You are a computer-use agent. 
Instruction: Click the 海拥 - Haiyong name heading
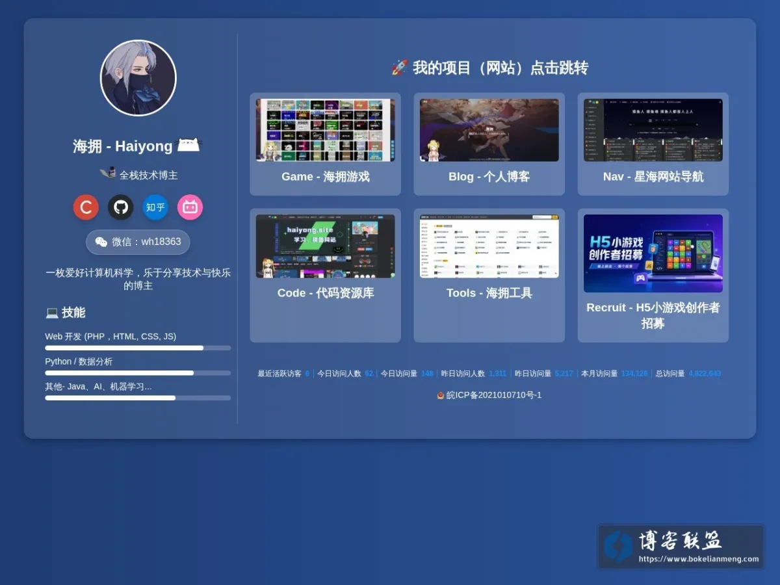point(123,146)
